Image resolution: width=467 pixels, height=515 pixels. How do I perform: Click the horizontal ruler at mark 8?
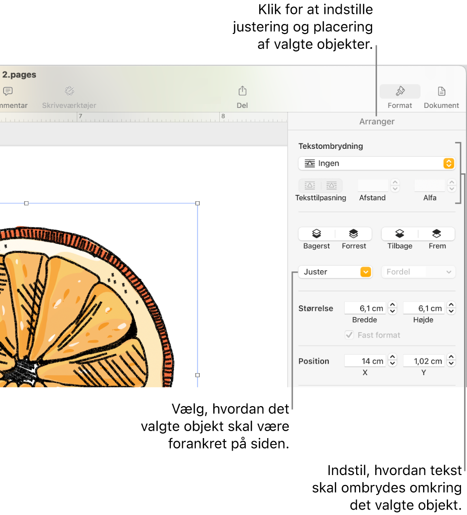pos(223,116)
